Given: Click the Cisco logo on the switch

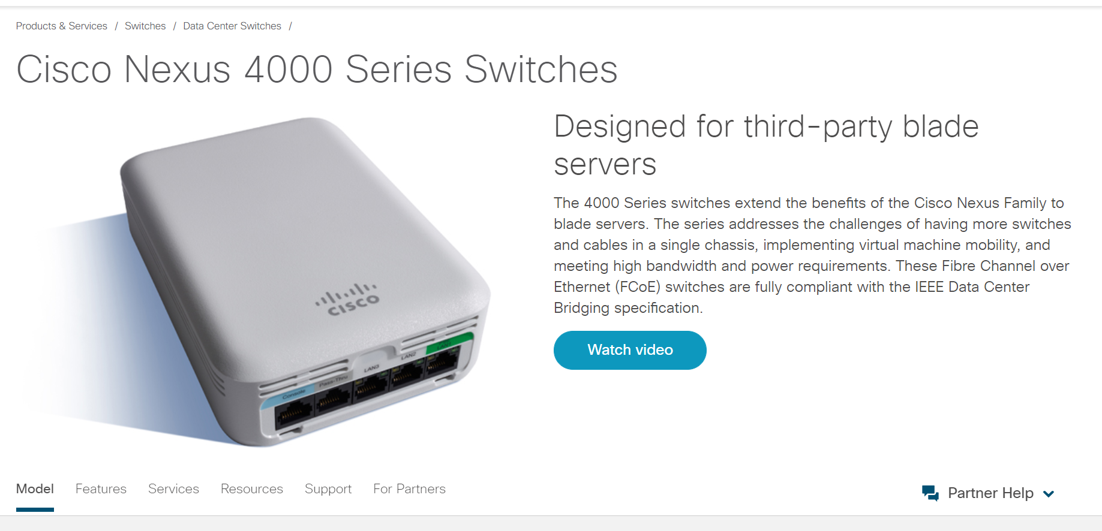Looking at the screenshot, I should click(347, 300).
